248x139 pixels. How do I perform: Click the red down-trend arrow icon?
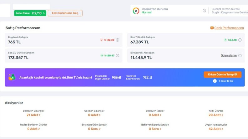[x=102, y=40]
